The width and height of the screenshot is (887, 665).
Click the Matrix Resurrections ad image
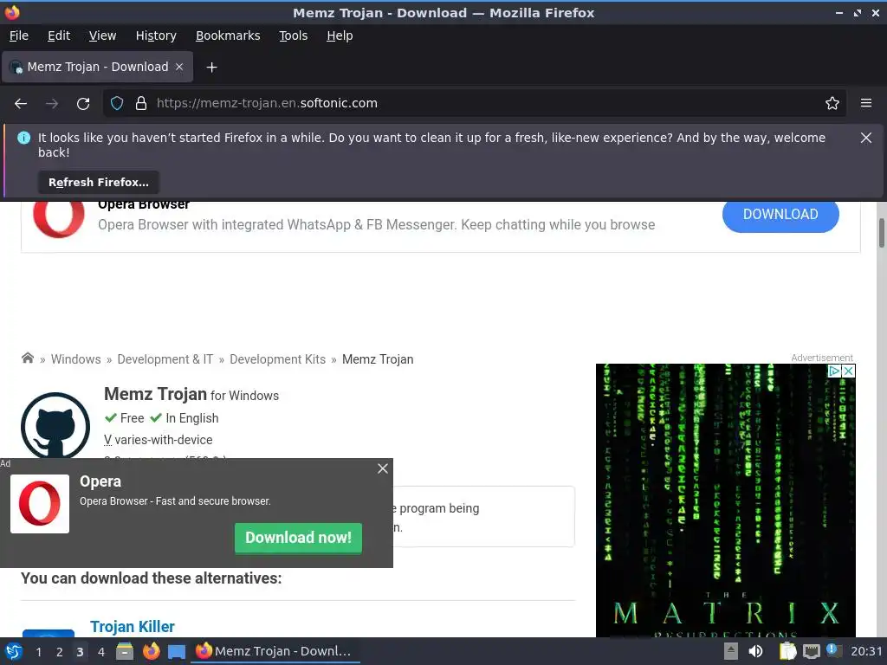[725, 500]
